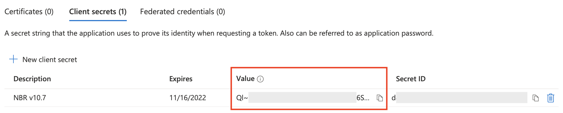Click the secret string explanation text
The image size is (563, 113).
[x=219, y=33]
